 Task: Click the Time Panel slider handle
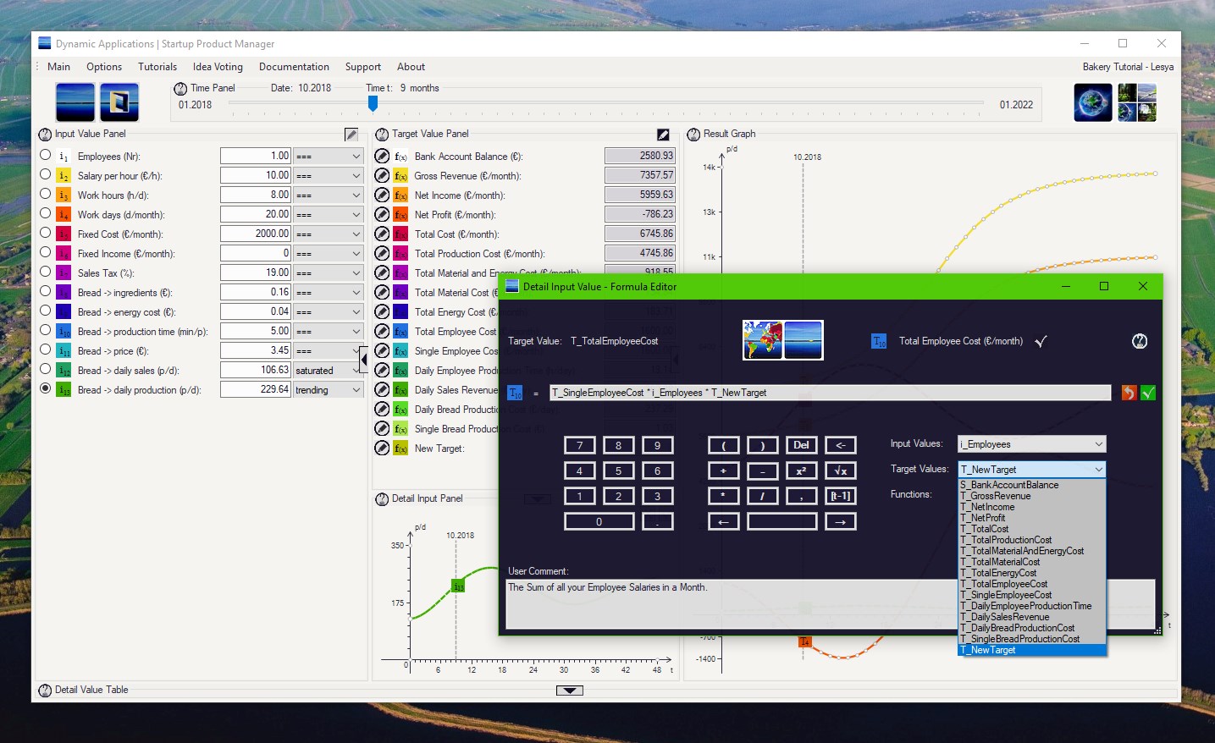click(373, 103)
